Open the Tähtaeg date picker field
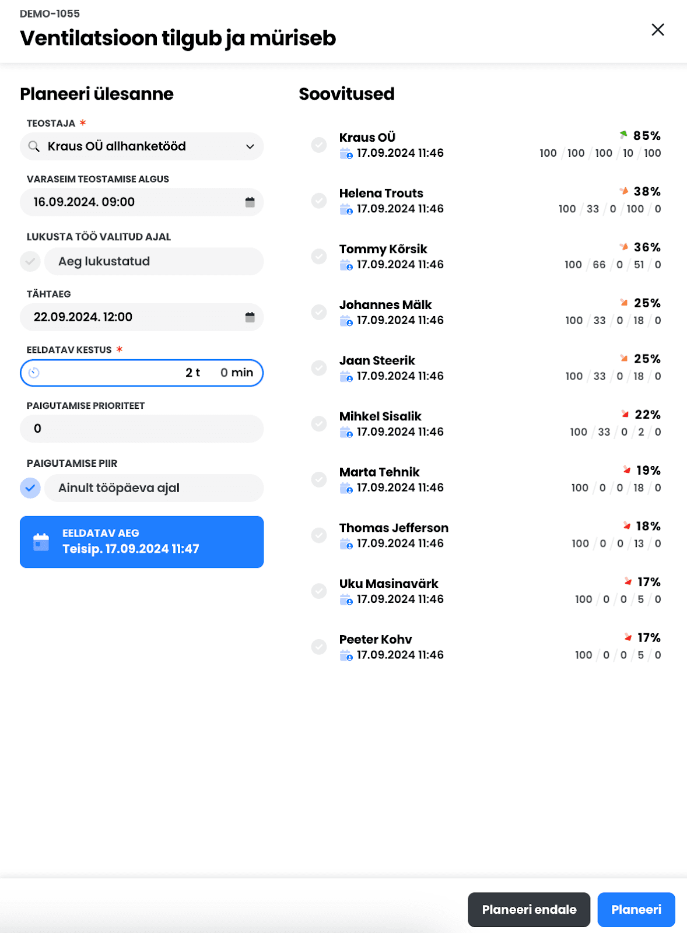Image resolution: width=687 pixels, height=933 pixels. pos(142,317)
